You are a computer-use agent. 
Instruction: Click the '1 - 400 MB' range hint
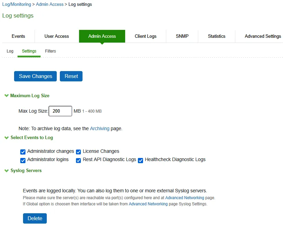point(92,111)
